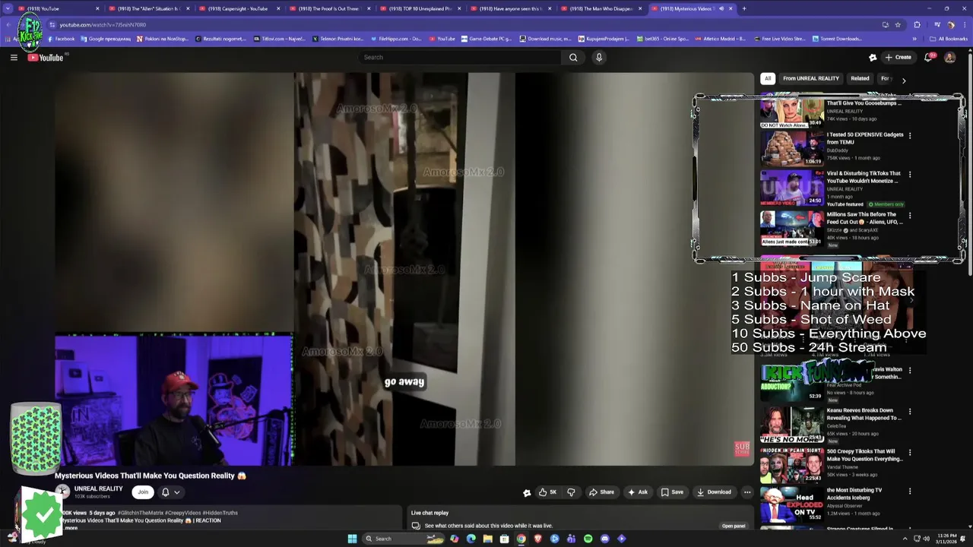
Task: Open the YouTube notifications bell
Action: tap(929, 57)
